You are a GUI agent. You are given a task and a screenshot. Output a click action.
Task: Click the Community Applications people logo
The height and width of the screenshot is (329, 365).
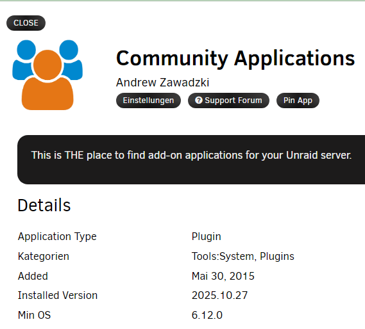click(47, 75)
